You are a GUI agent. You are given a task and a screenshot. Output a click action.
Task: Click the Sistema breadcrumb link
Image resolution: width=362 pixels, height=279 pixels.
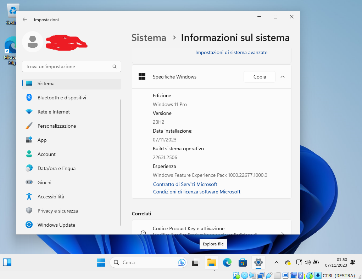(149, 38)
